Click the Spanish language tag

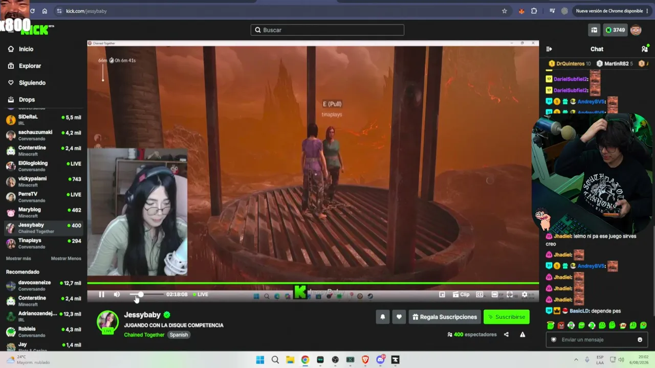point(179,335)
